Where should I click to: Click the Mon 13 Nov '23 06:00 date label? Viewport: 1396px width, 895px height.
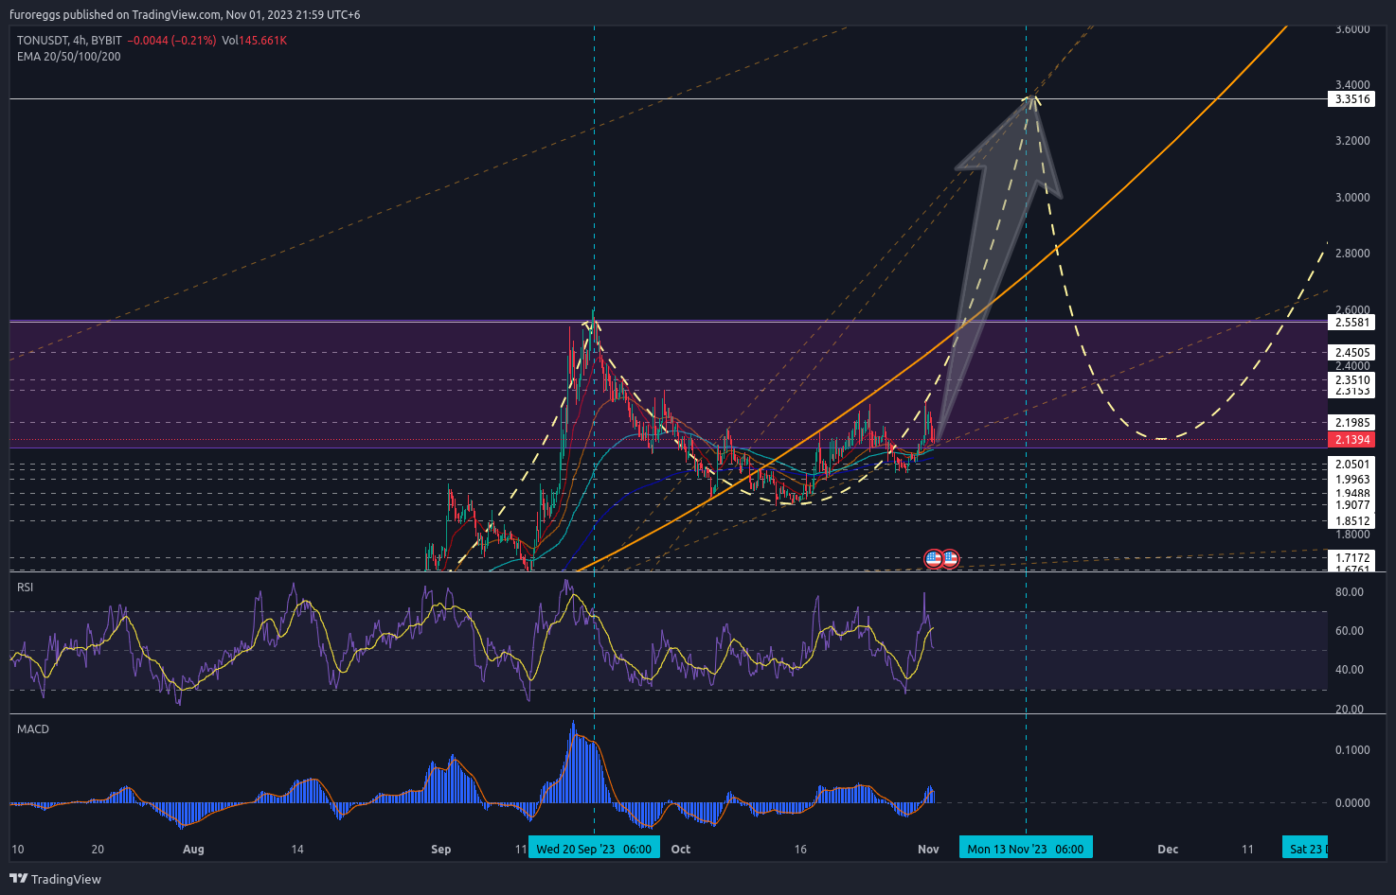[x=1026, y=849]
